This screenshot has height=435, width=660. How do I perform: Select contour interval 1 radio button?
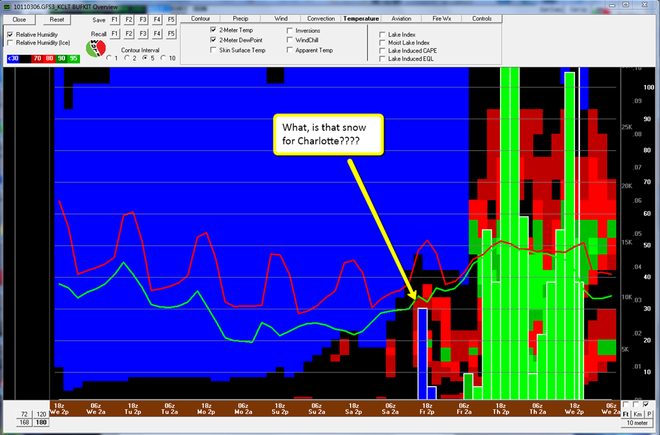pos(110,58)
